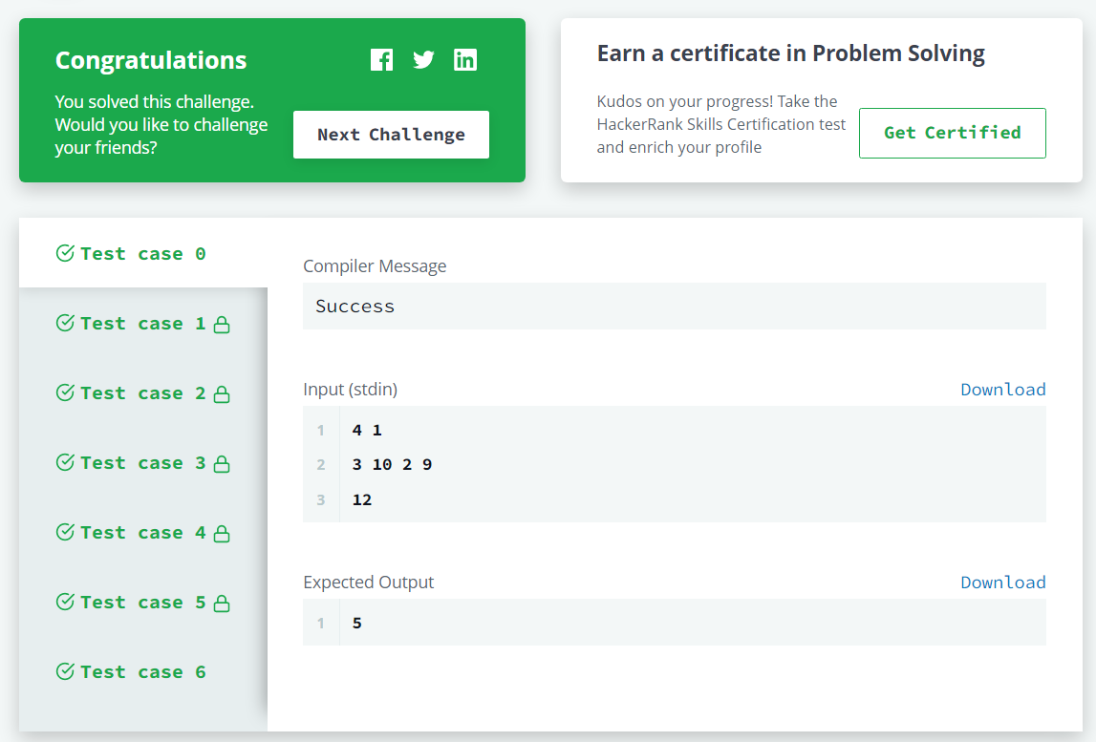Click the Congratulations heading
Screen dimensions: 1096x742
(x=151, y=60)
